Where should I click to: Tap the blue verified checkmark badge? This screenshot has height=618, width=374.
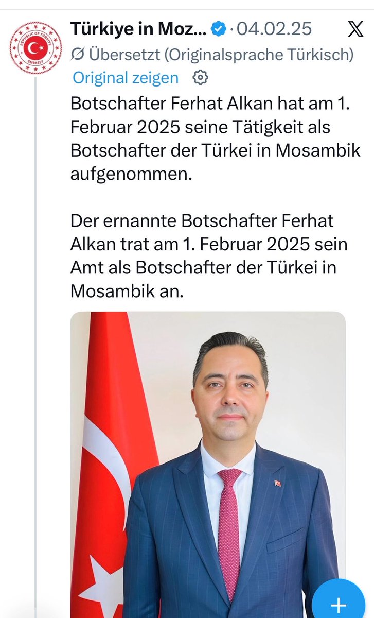(x=219, y=29)
